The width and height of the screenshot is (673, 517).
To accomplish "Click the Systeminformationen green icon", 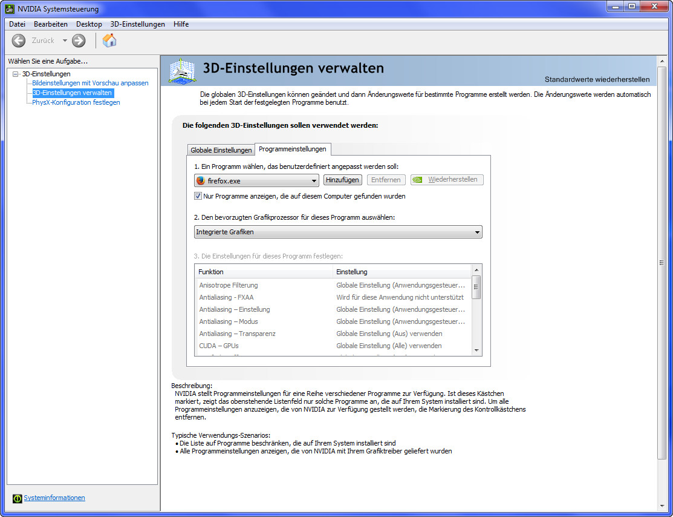I will [x=17, y=498].
